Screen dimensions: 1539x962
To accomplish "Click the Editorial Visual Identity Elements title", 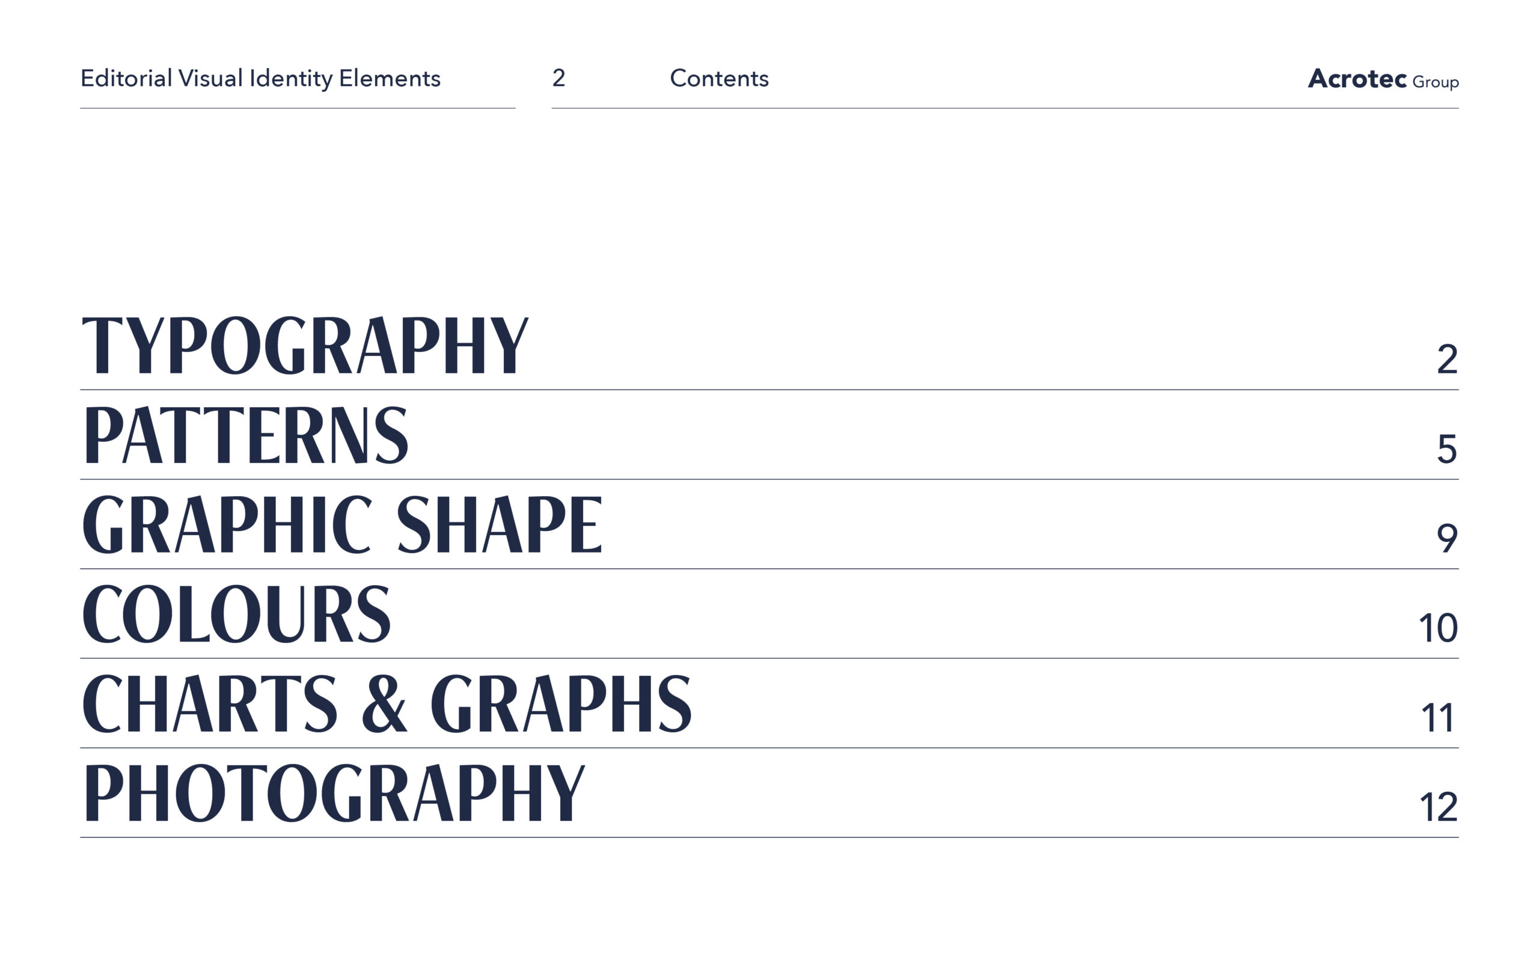I will pos(260,78).
